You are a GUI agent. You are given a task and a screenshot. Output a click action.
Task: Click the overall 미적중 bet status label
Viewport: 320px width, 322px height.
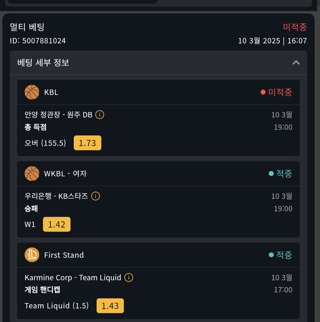click(x=295, y=27)
